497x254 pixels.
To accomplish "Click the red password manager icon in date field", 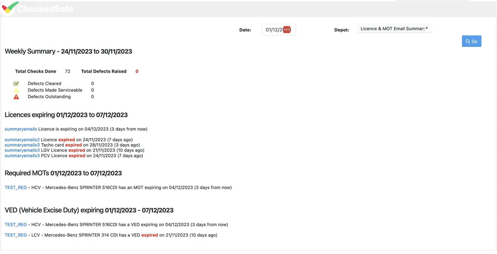I will point(287,30).
